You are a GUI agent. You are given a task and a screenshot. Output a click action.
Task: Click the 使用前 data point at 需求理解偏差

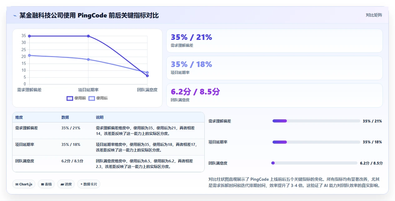point(29,36)
